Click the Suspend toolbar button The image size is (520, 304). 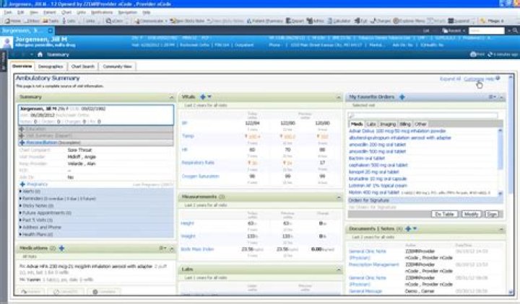click(x=459, y=21)
